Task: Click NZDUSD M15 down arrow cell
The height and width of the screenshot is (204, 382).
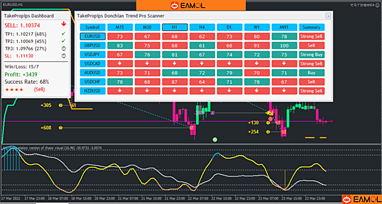Action: (120, 91)
